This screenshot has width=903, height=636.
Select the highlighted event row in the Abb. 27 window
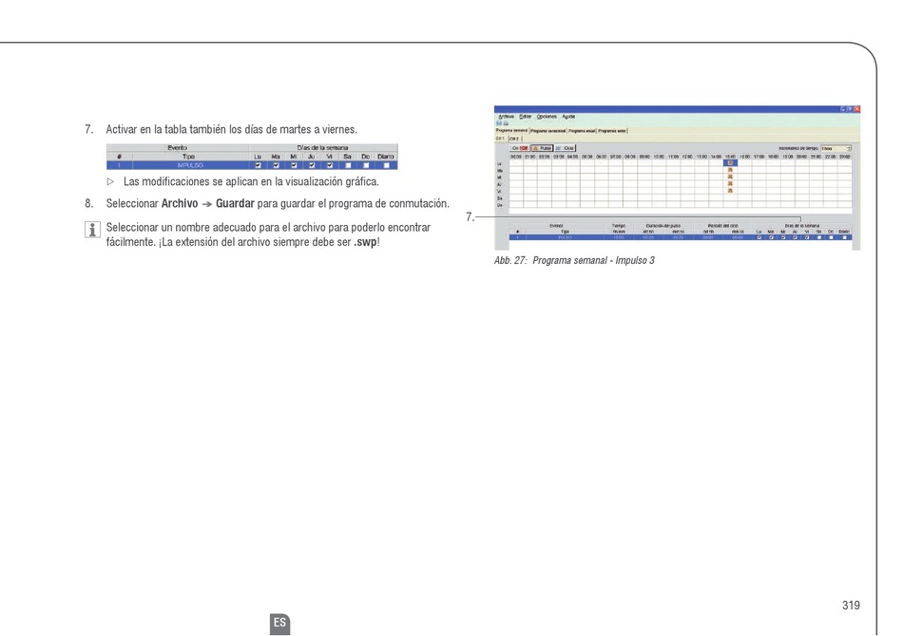pos(681,237)
